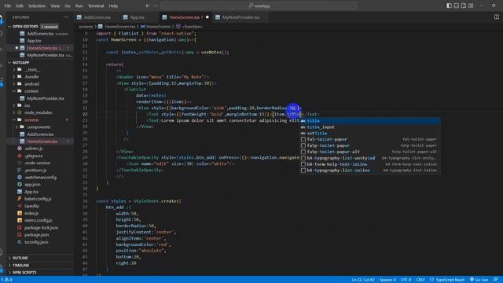503x283 pixels.
Task: Open tsconfig.json in the file tree
Action: pyautogui.click(x=36, y=242)
